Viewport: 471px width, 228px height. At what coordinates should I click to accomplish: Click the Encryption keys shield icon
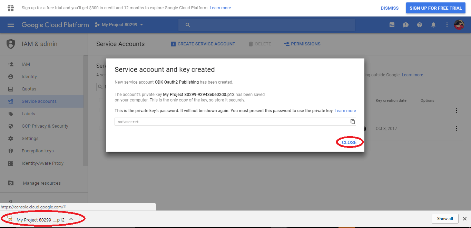[x=11, y=151]
